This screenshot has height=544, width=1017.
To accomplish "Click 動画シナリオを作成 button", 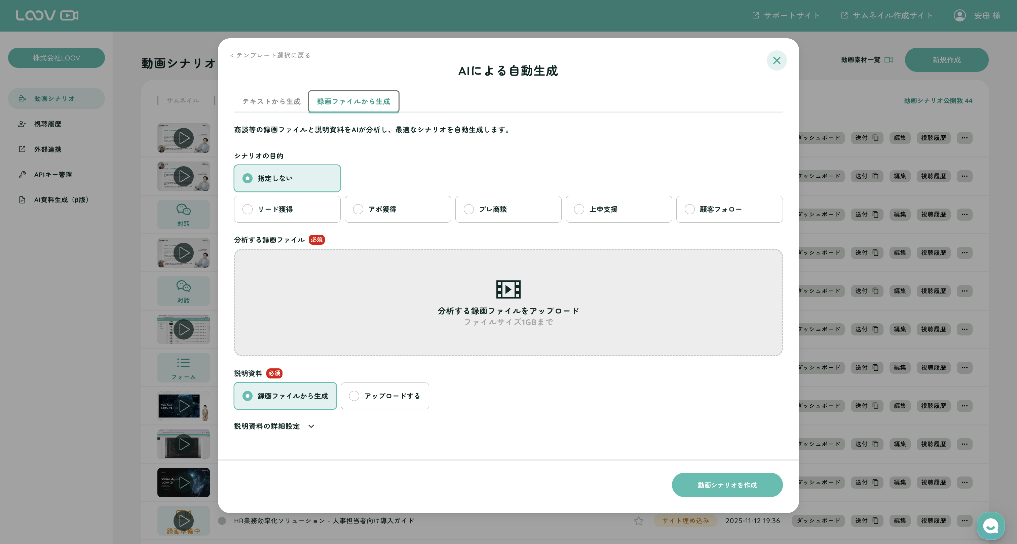I will click(x=727, y=485).
